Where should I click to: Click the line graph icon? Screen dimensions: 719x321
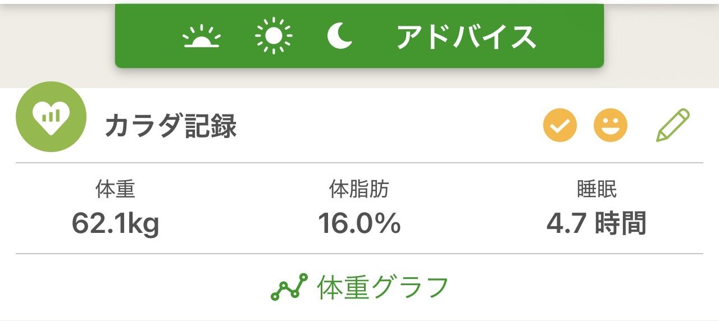289,287
